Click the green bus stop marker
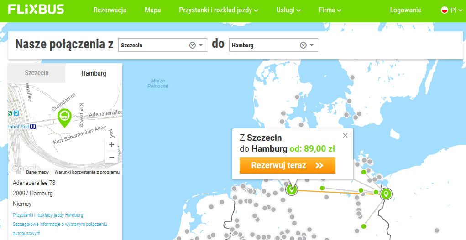The width and height of the screenshot is (466, 240). (x=64, y=118)
